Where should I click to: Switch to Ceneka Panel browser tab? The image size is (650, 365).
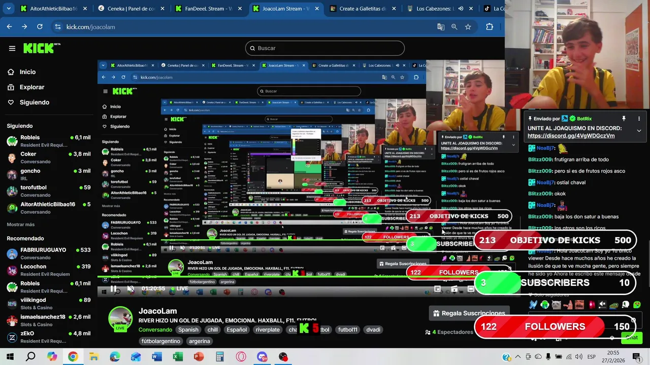pyautogui.click(x=131, y=9)
